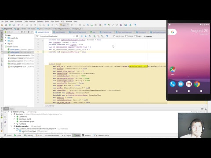Open the TODO tool window button
Image resolution: width=211 pixels, height=158 pixels.
click(39, 135)
